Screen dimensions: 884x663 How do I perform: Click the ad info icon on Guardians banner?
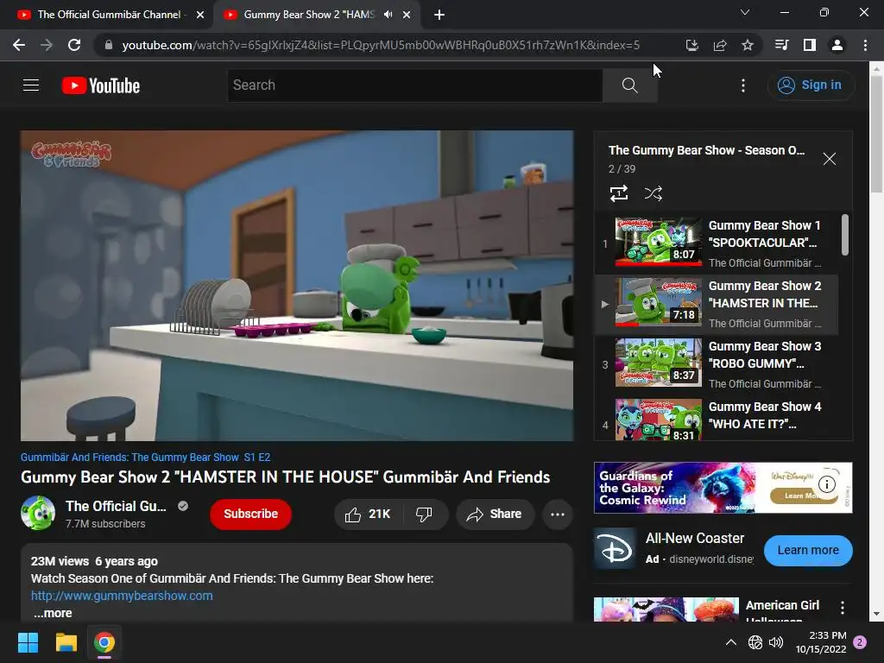pos(826,484)
